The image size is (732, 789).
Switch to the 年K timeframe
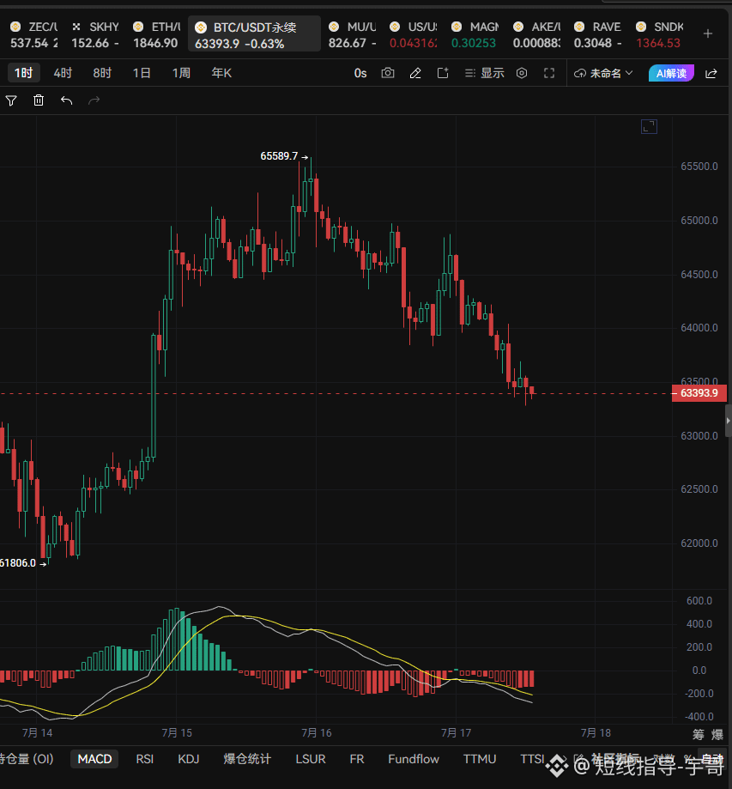[222, 74]
